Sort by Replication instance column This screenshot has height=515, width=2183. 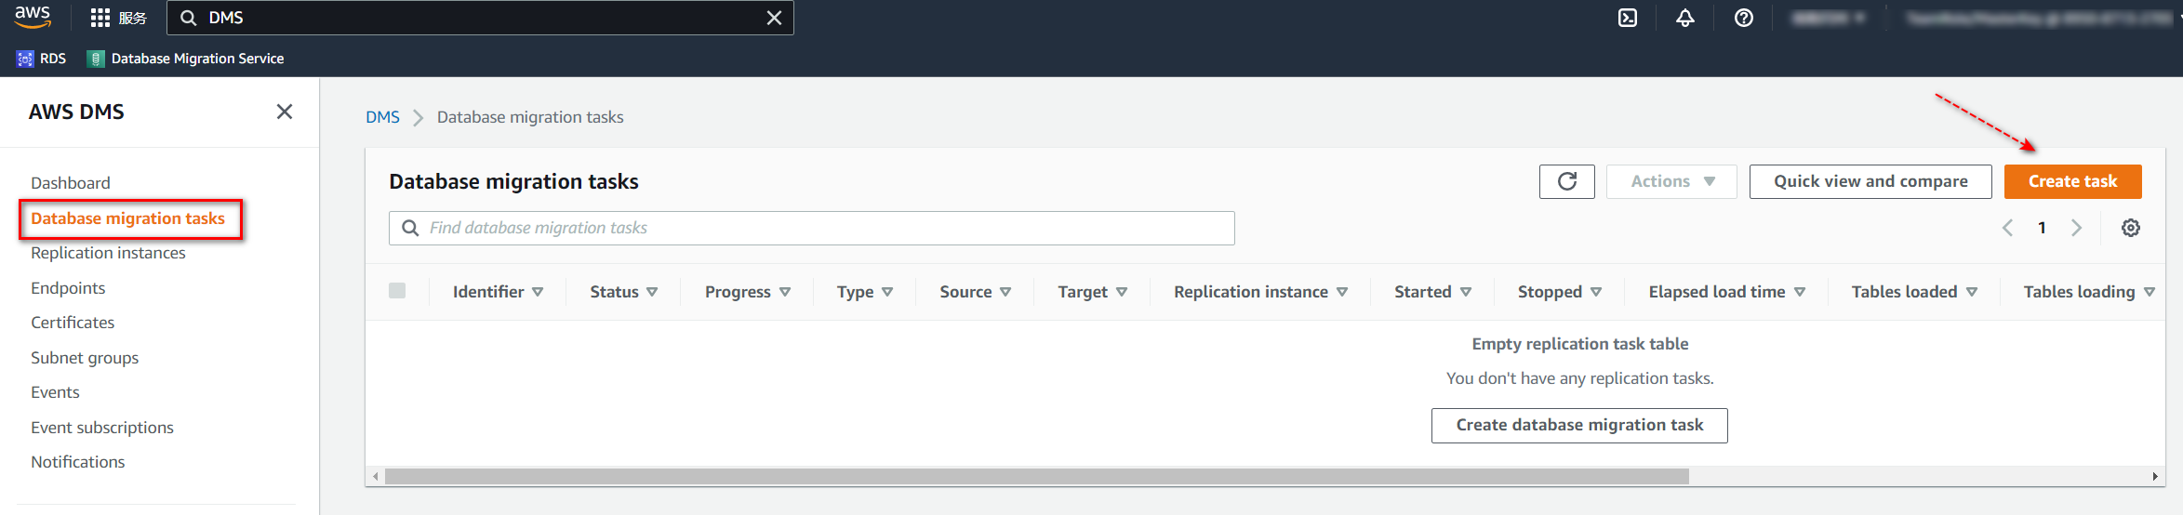[1260, 292]
